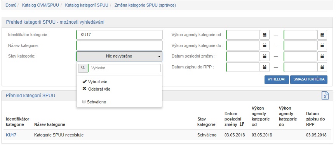The width and height of the screenshot is (336, 145).
Task: Focus the Datum zápisu do RPP end field
Action: coord(300,67)
